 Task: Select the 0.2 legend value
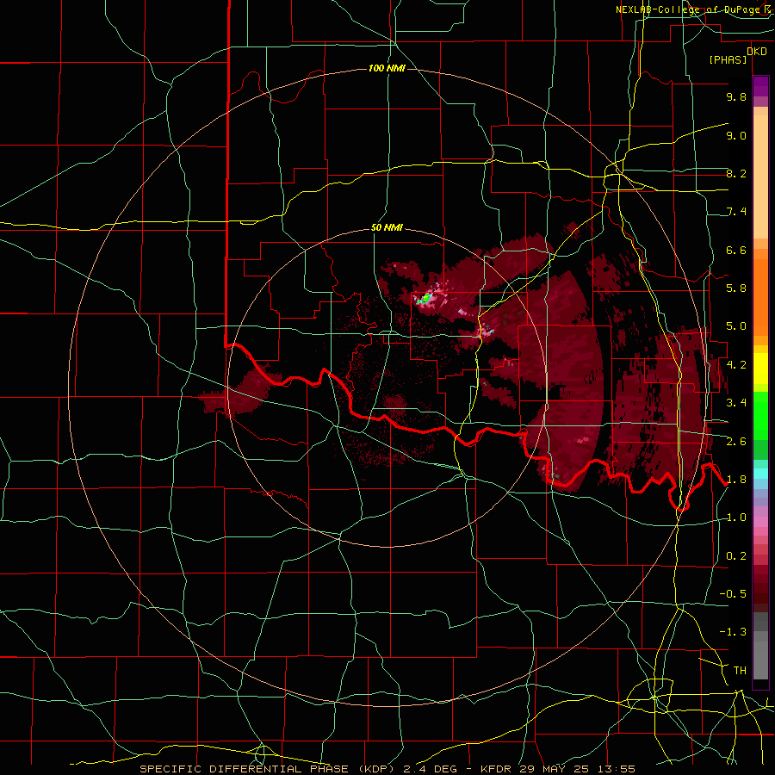[x=736, y=556]
